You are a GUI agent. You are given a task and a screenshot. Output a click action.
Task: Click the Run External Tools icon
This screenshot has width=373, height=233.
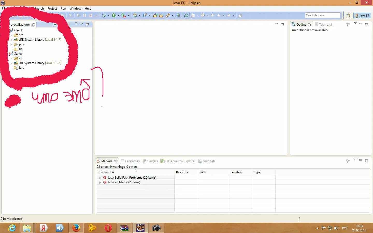[124, 15]
